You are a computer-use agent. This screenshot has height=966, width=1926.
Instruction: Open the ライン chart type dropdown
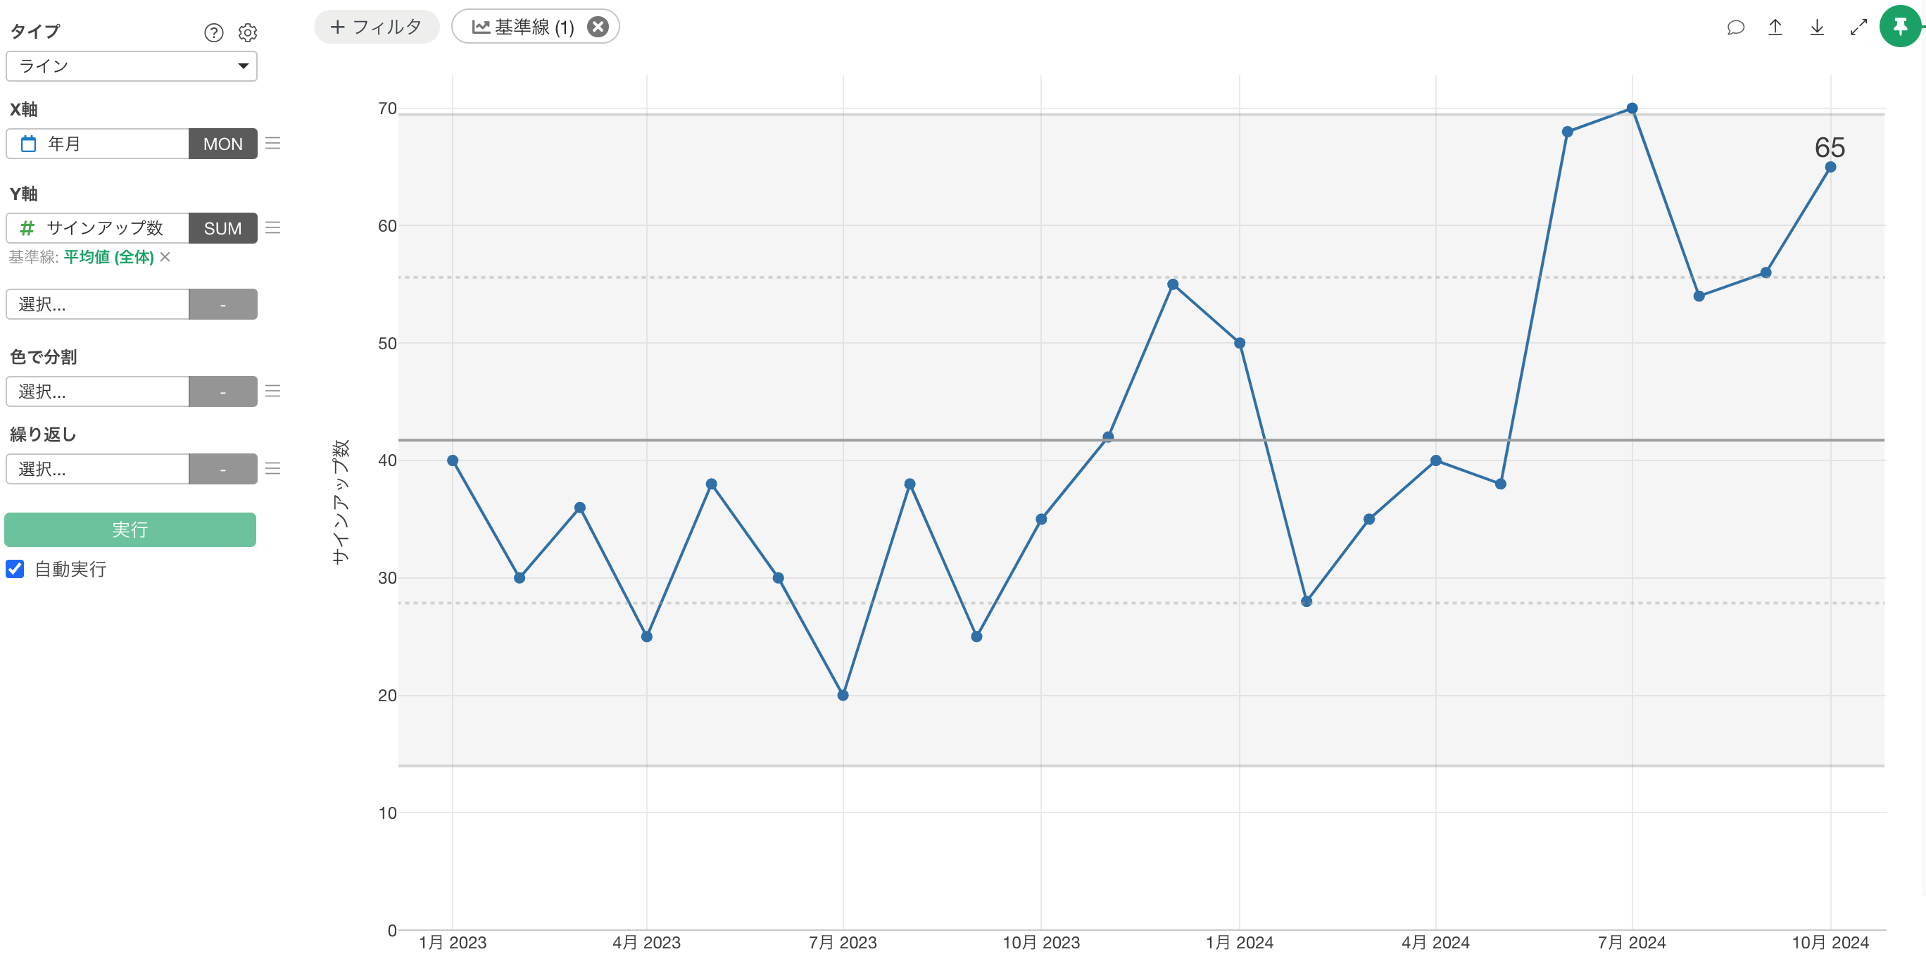point(132,65)
